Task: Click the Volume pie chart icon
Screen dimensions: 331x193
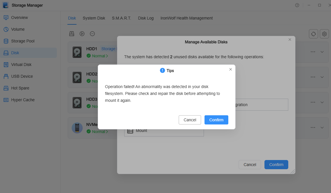Action: click(x=6, y=29)
